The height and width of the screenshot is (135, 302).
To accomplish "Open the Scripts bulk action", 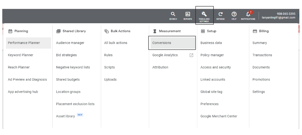I will pyautogui.click(x=109, y=67).
